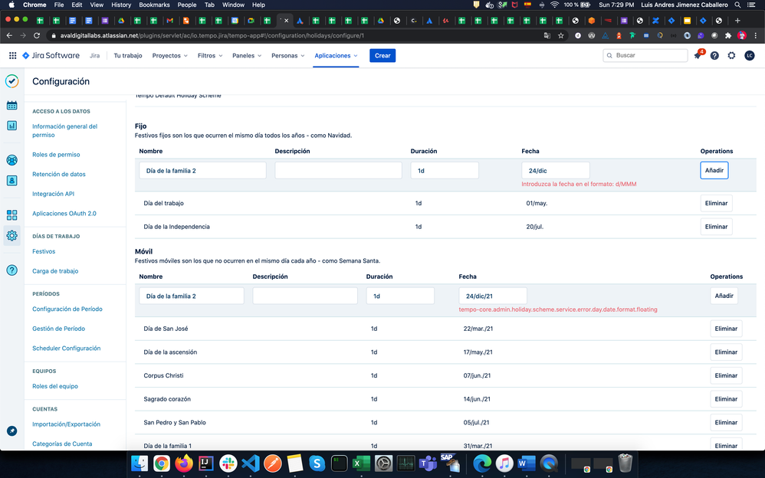Open the Chrome View menu
765x478 pixels.
(97, 5)
